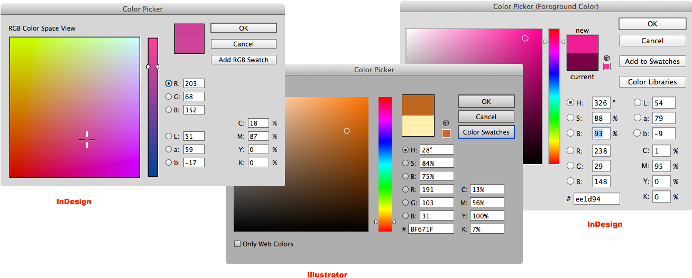This screenshot has height=278, width=692.
Task: Click the brightness field showing 93
Action: [602, 133]
